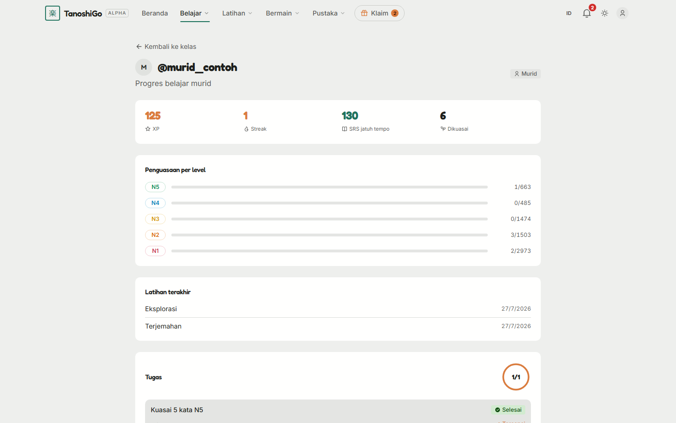
Task: Click the 125 XP value
Action: 153,116
